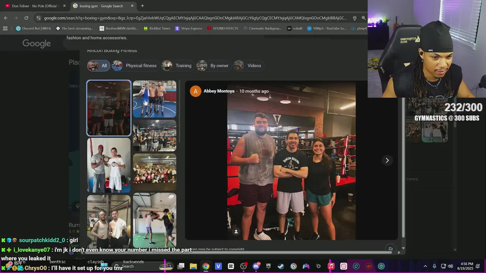This screenshot has height=273, width=486.
Task: Open Steam from the taskbar
Action: [x=281, y=266]
